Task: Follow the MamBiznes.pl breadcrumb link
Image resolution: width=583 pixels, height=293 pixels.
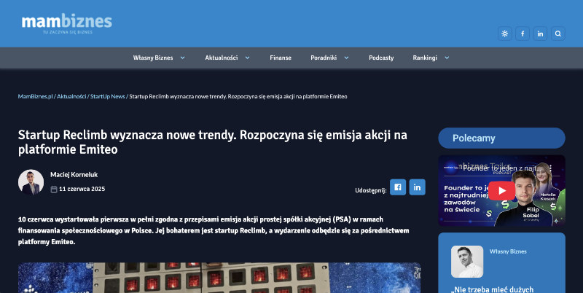Action: (x=35, y=96)
